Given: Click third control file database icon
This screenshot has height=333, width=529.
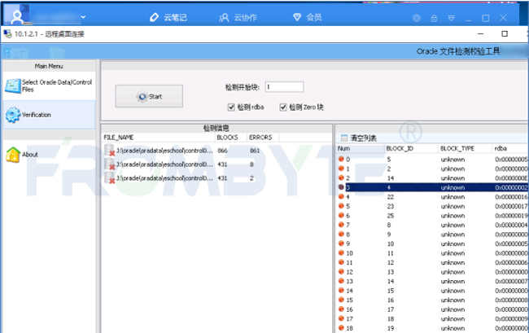Looking at the screenshot, I should tap(109, 177).
